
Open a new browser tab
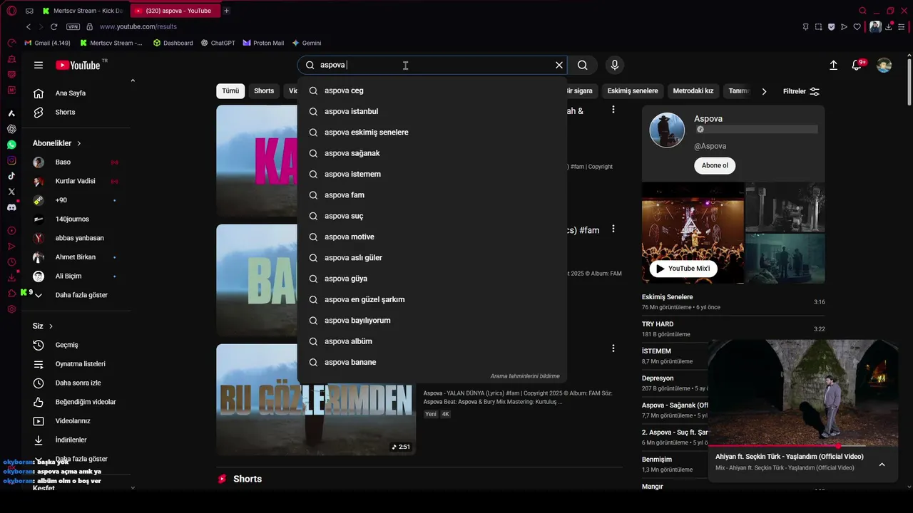[226, 11]
